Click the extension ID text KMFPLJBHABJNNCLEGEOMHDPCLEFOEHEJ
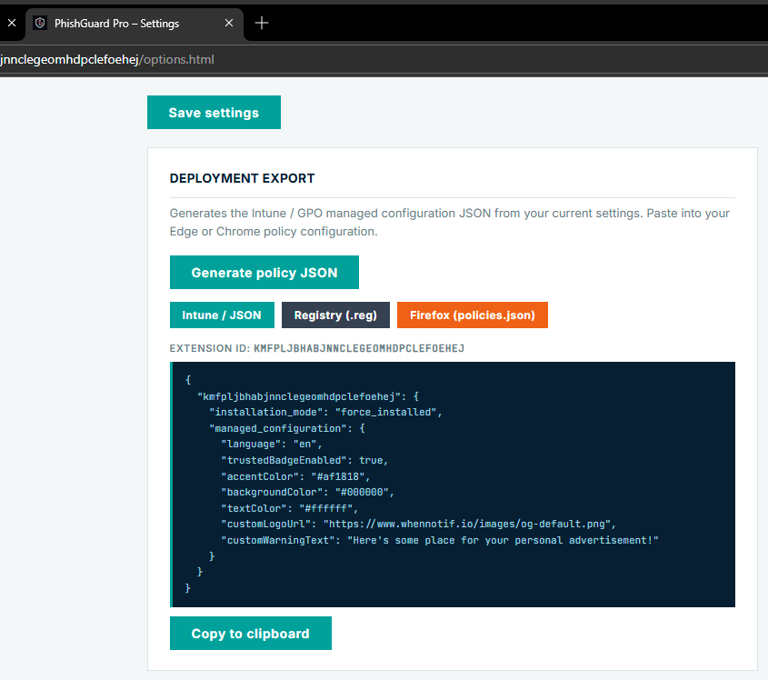The height and width of the screenshot is (680, 768). [x=359, y=348]
